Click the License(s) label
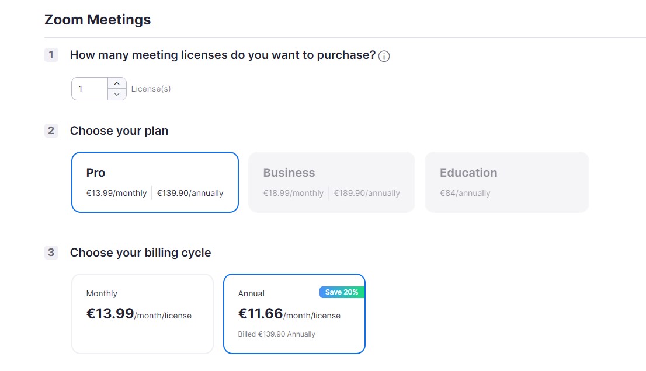The image size is (646, 371). click(x=151, y=89)
